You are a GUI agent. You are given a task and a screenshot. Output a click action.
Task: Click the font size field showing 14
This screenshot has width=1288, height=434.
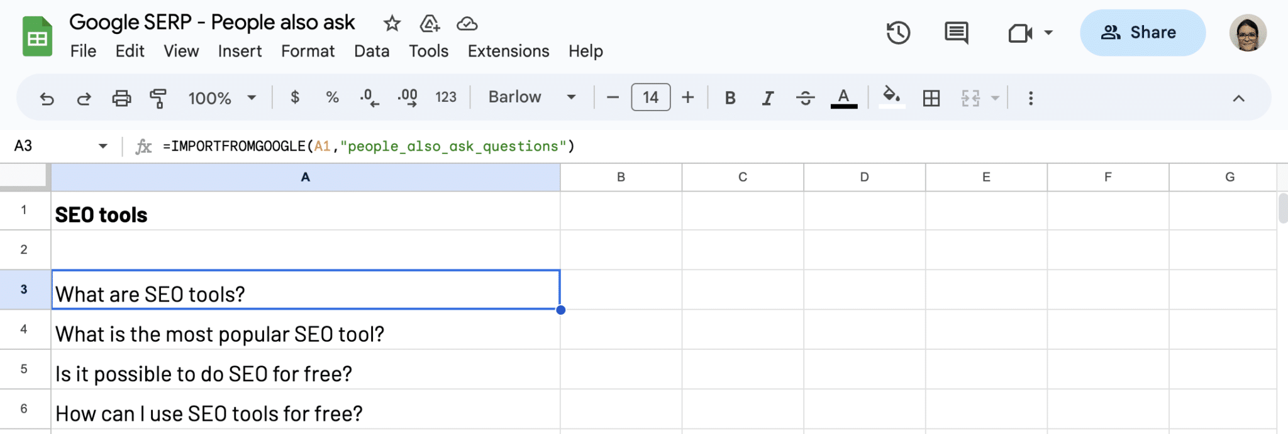pos(650,97)
